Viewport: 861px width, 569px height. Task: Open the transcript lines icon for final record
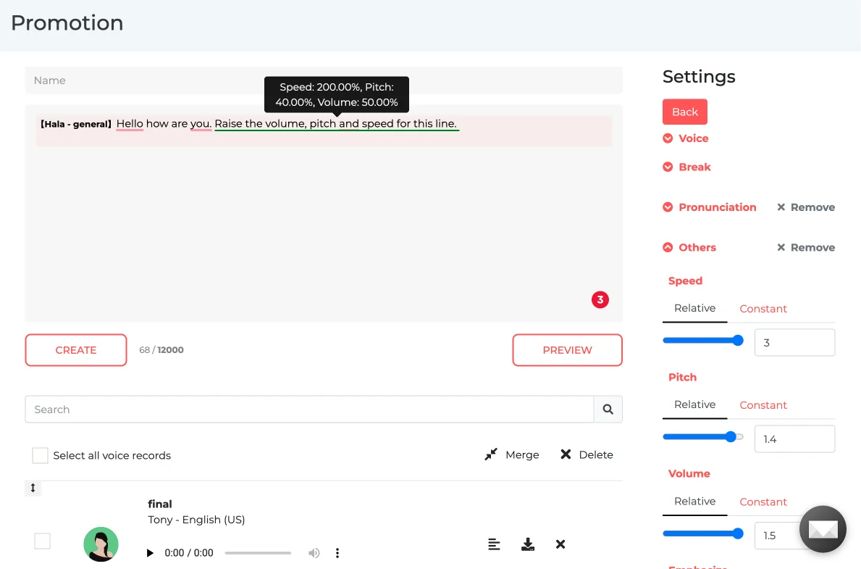pos(494,544)
